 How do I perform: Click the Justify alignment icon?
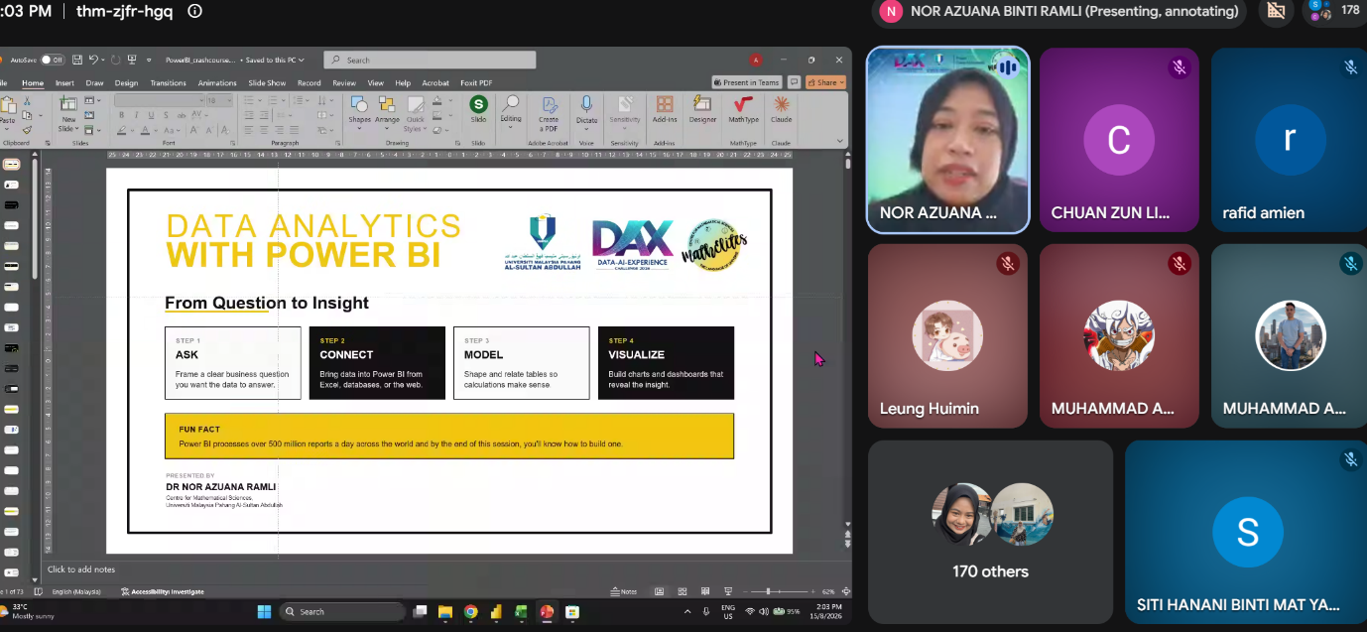click(x=293, y=130)
